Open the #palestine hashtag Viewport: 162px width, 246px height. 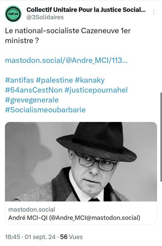(54, 80)
